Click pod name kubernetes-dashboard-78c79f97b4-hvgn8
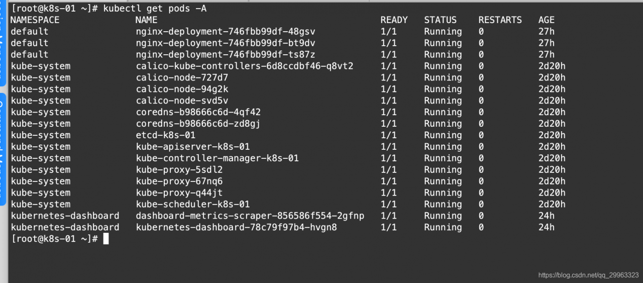This screenshot has height=283, width=643. coord(237,228)
